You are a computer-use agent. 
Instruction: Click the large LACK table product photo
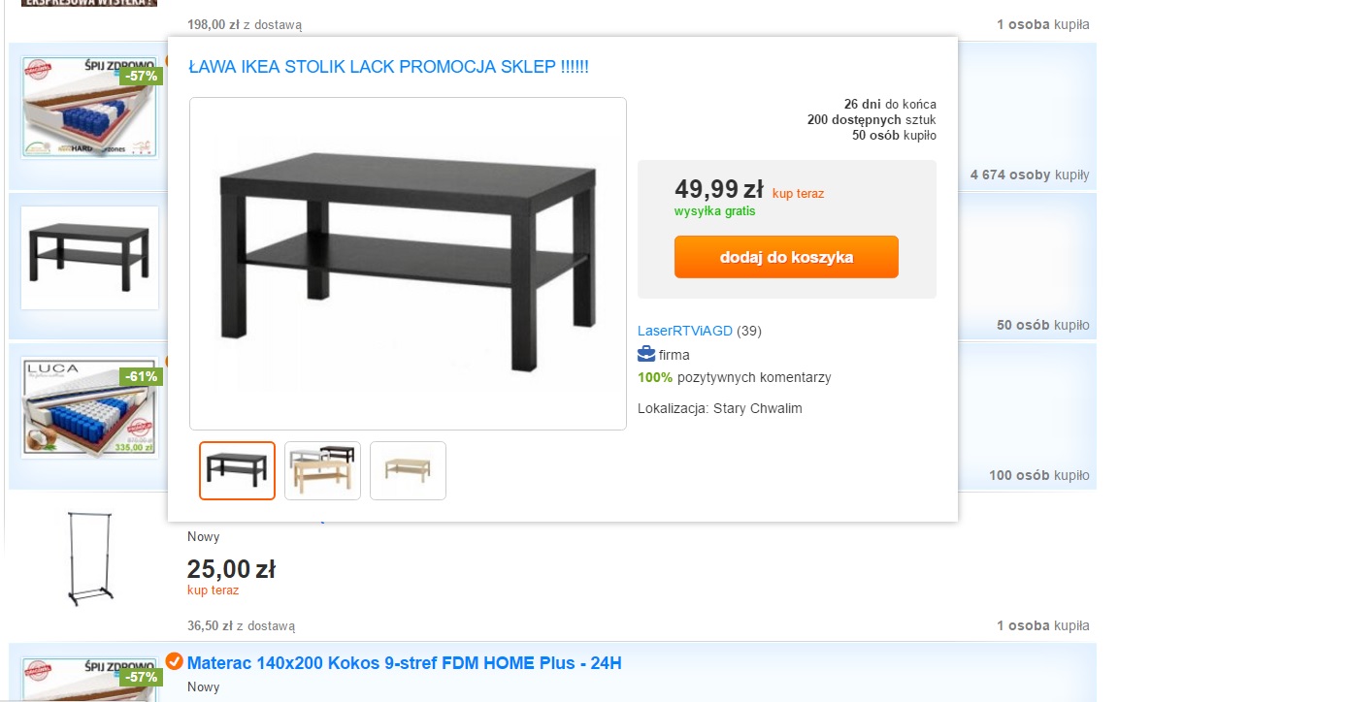click(x=408, y=263)
